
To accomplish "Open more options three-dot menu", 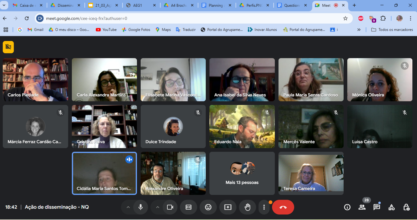I will (x=264, y=207).
